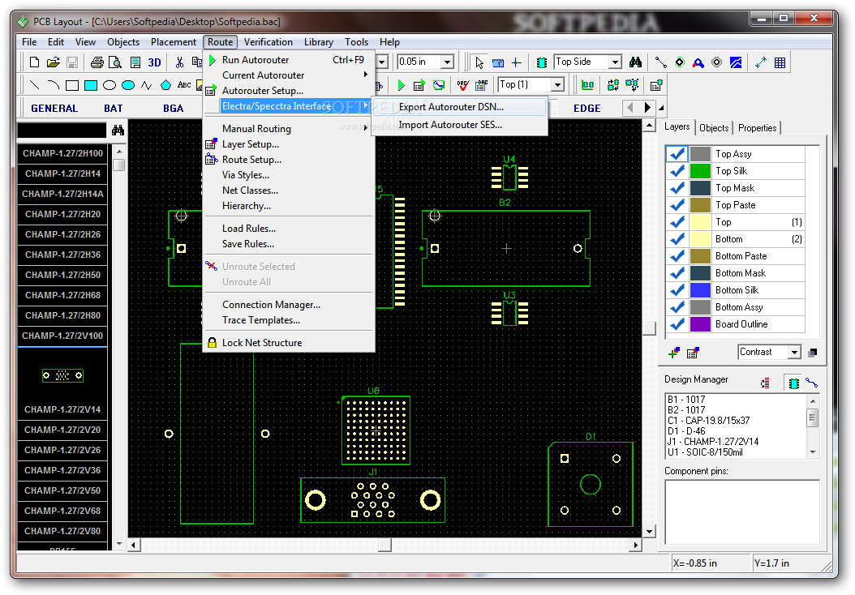Select the GENERAL library group

tap(54, 109)
